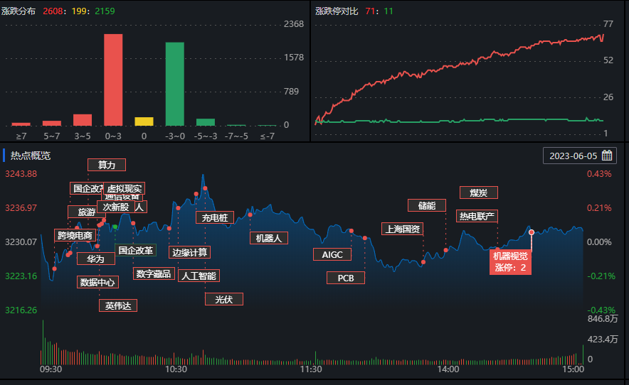Open the 上海国资 hotspot tag
This screenshot has height=385, width=629.
point(402,229)
